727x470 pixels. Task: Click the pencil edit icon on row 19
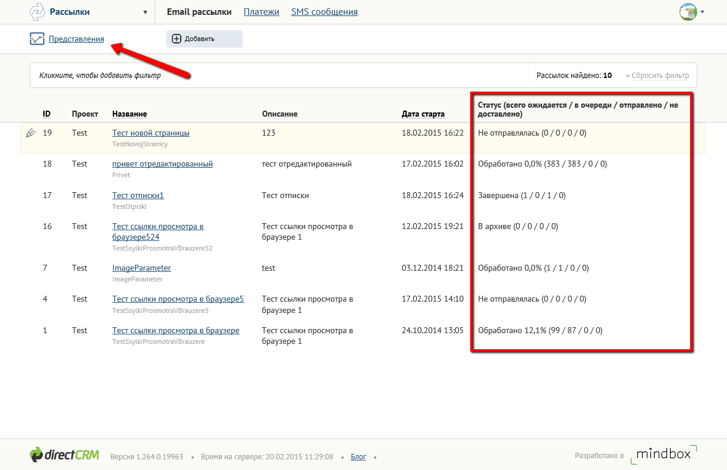[x=32, y=133]
